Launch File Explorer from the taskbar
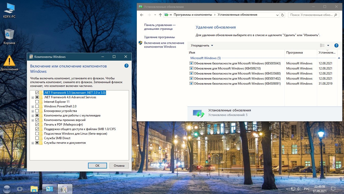The height and width of the screenshot is (194, 344). (34, 189)
